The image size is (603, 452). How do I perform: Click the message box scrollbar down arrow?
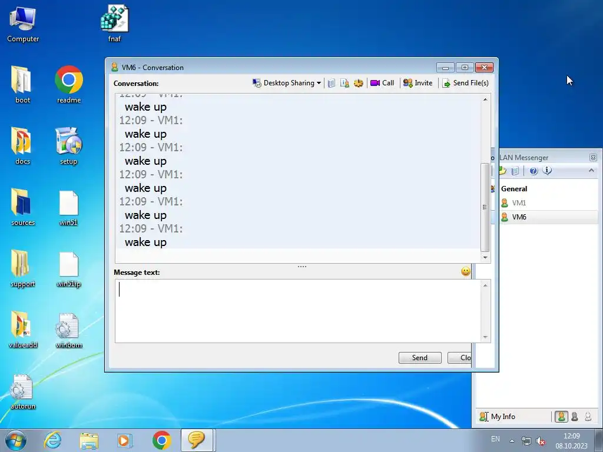[x=485, y=337]
